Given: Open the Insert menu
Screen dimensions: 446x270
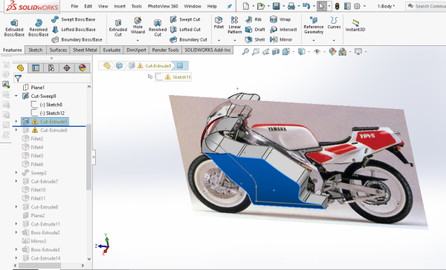Looking at the screenshot, I should point(120,6).
